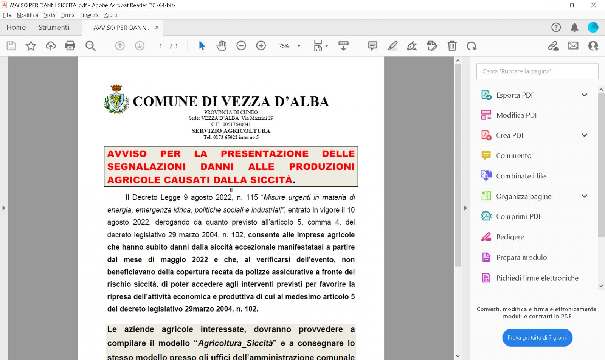Screen dimensions: 605x360
Task: Expand the Organizza pagine options
Action: pos(584,196)
